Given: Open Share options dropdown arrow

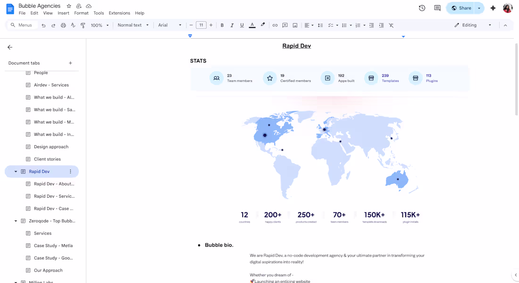Looking at the screenshot, I should point(479,8).
